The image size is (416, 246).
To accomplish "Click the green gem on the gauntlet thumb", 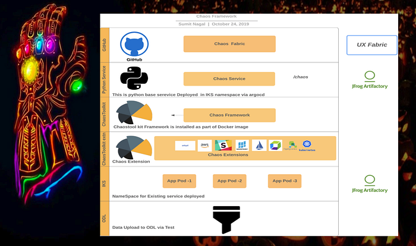I will point(77,86).
